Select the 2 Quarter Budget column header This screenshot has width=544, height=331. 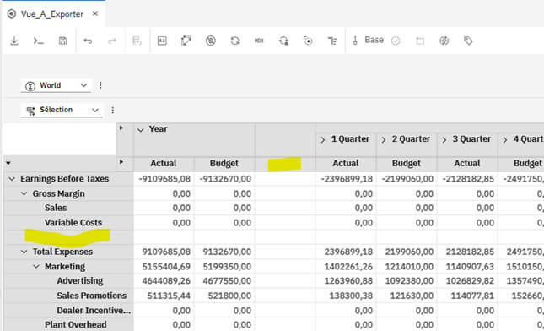(407, 163)
